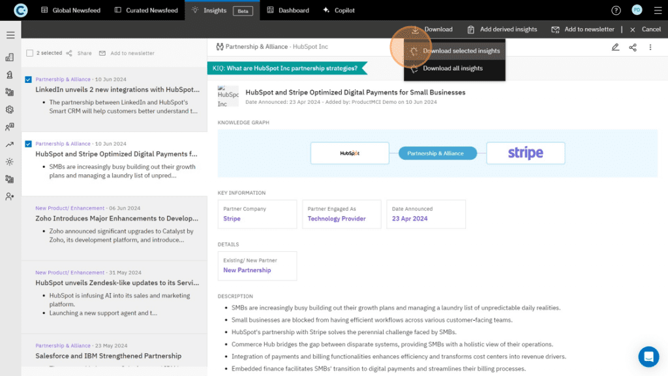Cancel the selection mode

tap(645, 29)
